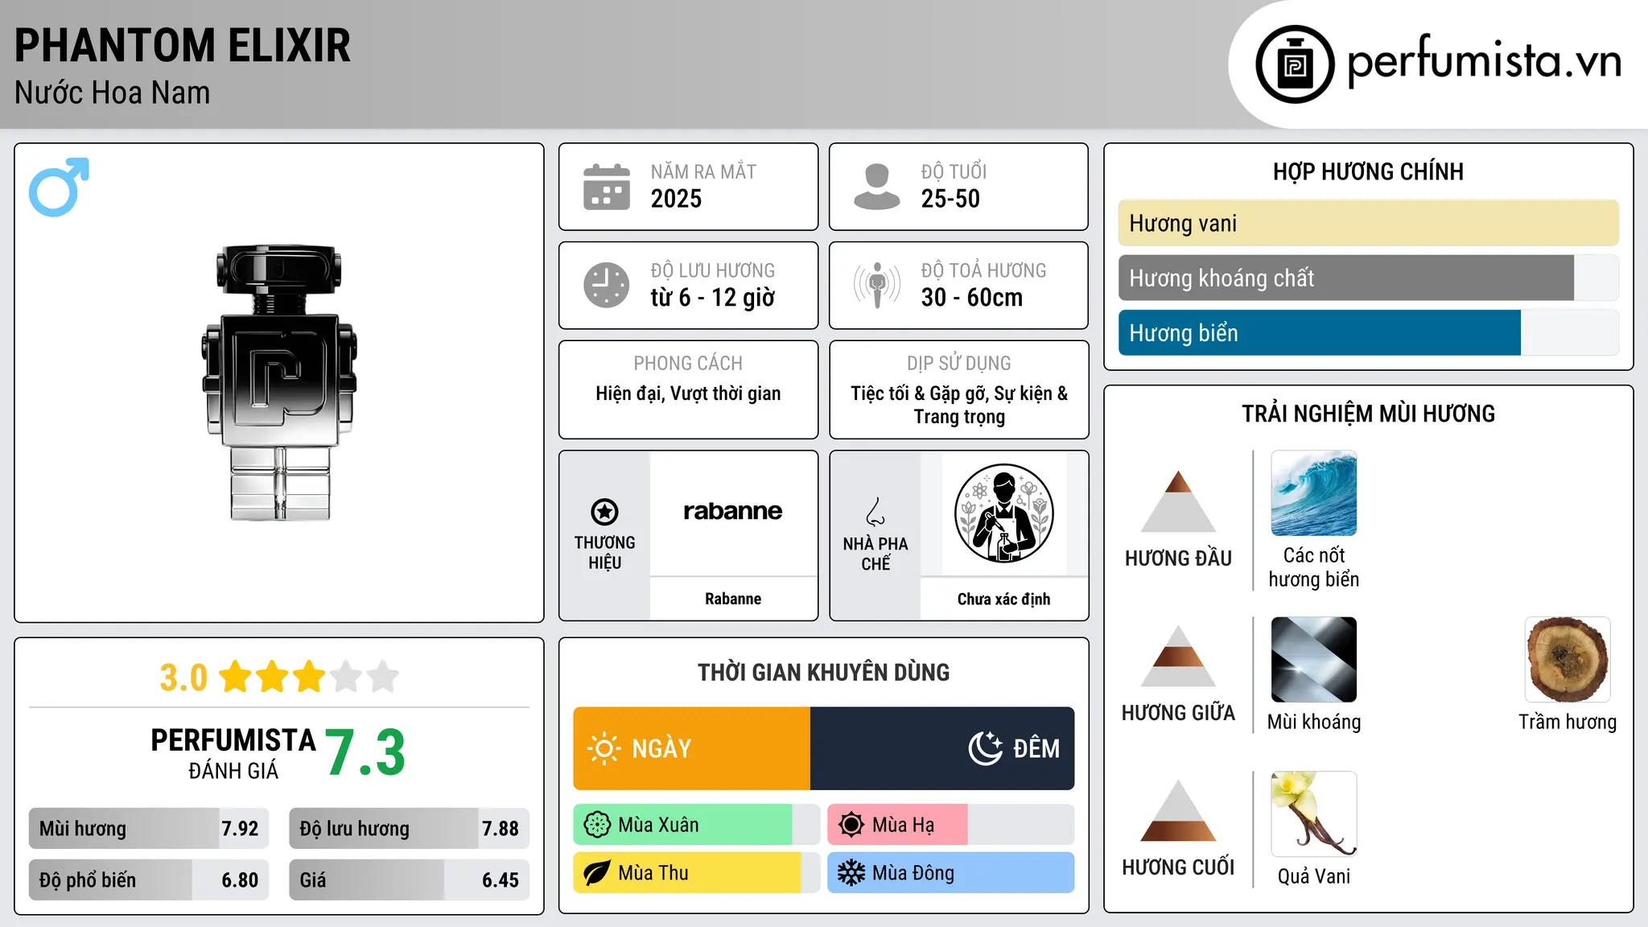Click the calendar icon beside Năm ra mắt
The width and height of the screenshot is (1648, 927).
click(x=607, y=187)
